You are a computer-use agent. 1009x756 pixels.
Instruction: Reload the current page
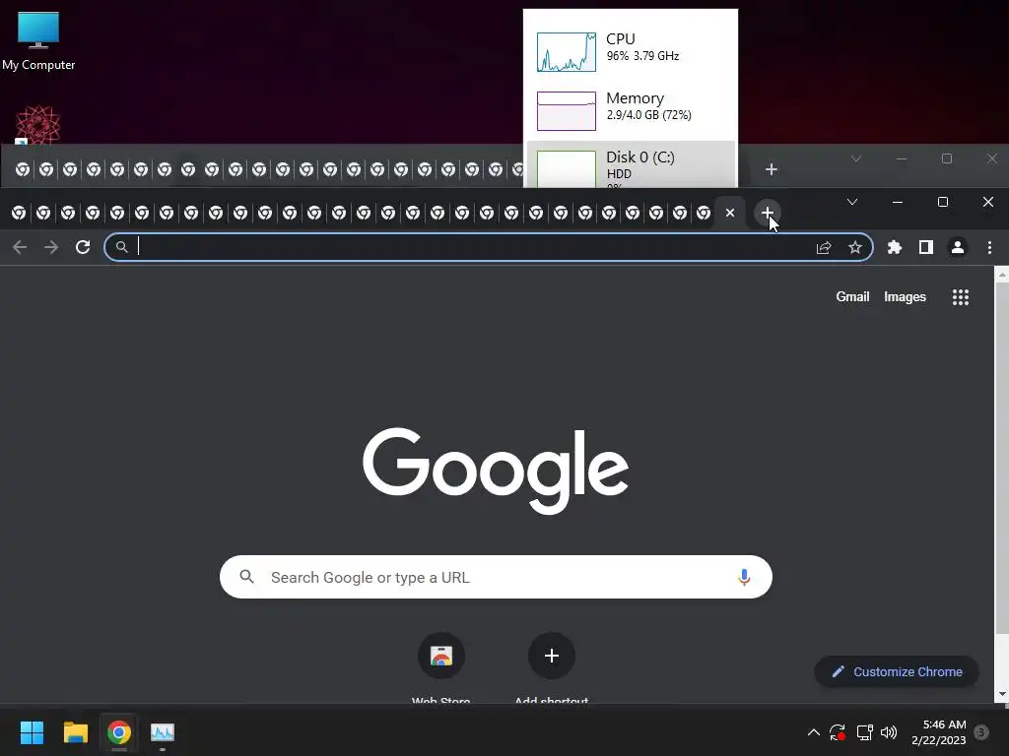pyautogui.click(x=83, y=247)
